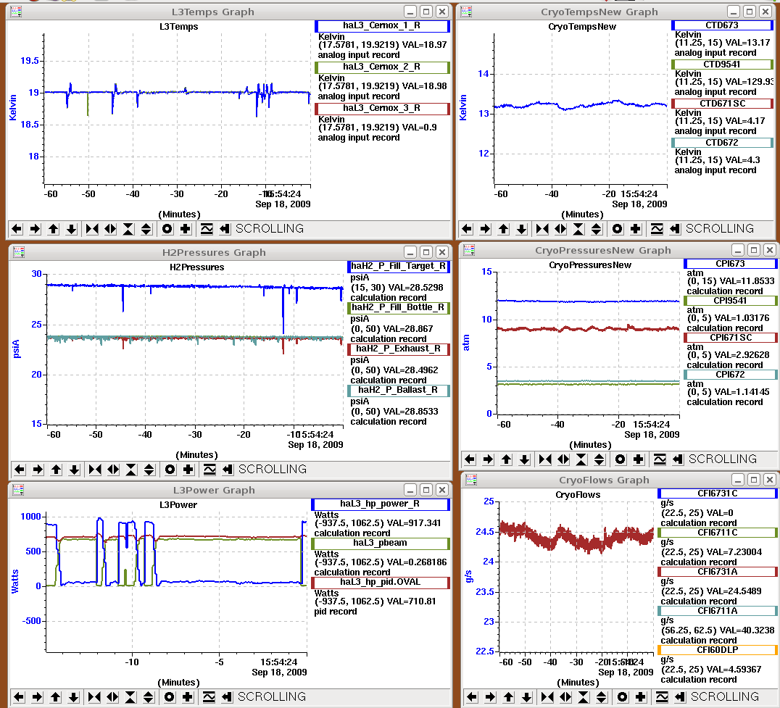The width and height of the screenshot is (780, 708).
Task: Select haH2_P_Fill_Target_R curve legend
Action: click(x=399, y=267)
